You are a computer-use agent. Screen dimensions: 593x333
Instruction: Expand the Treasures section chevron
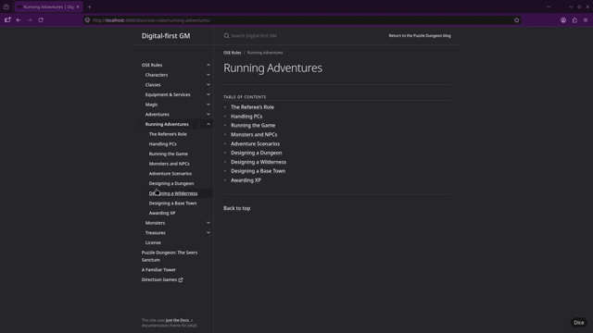208,232
